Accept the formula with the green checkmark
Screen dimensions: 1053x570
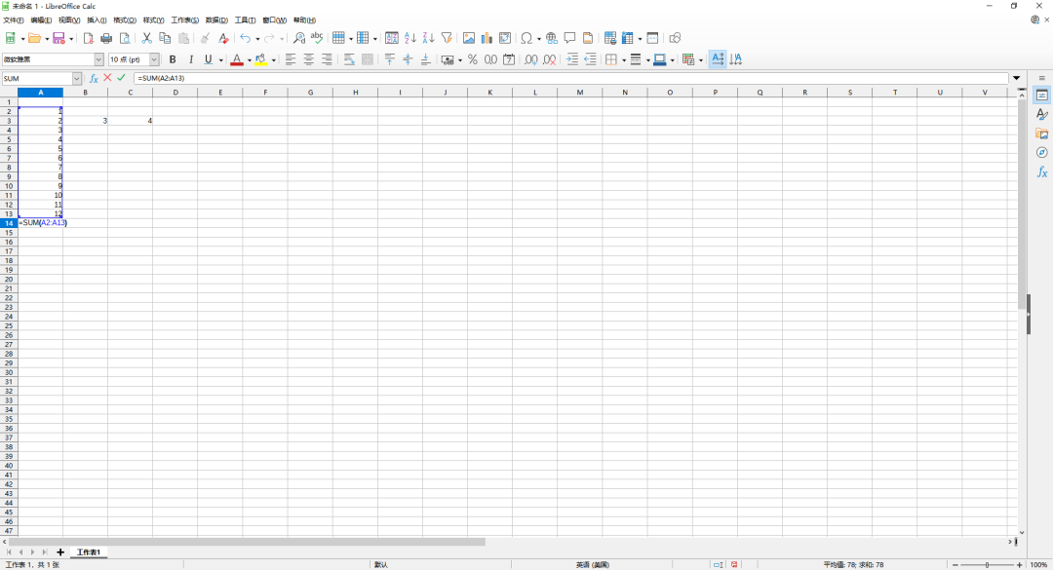point(122,78)
